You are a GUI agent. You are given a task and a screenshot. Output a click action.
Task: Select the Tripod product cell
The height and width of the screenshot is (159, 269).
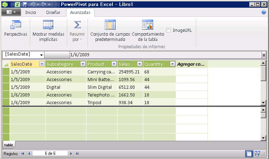pos(102,102)
